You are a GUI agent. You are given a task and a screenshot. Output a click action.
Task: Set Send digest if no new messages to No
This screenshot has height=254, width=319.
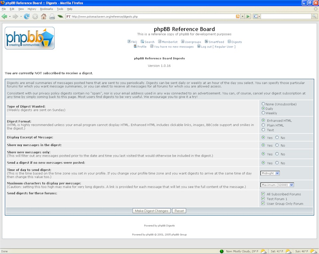pos(277,163)
